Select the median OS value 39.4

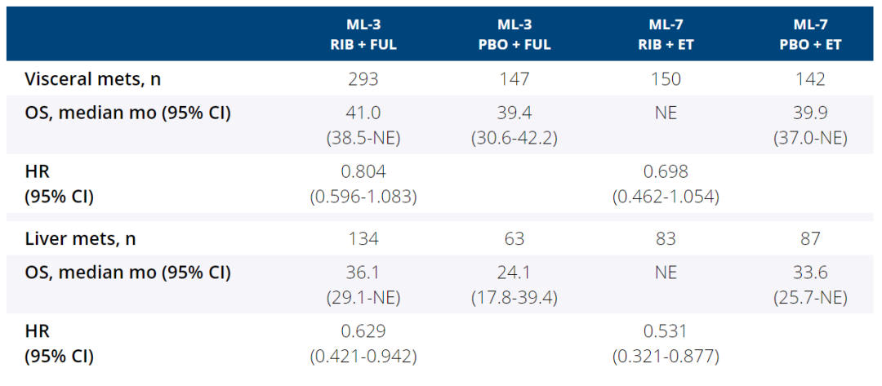coord(514,113)
